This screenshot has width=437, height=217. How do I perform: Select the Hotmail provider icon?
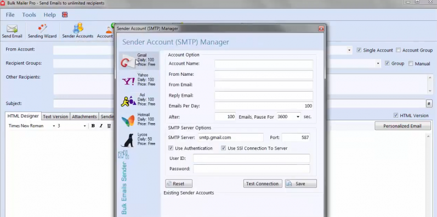tap(128, 120)
